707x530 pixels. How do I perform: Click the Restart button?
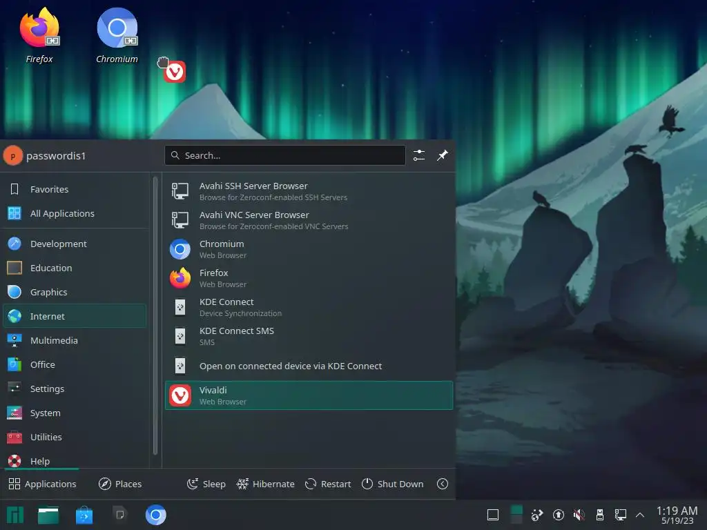328,484
